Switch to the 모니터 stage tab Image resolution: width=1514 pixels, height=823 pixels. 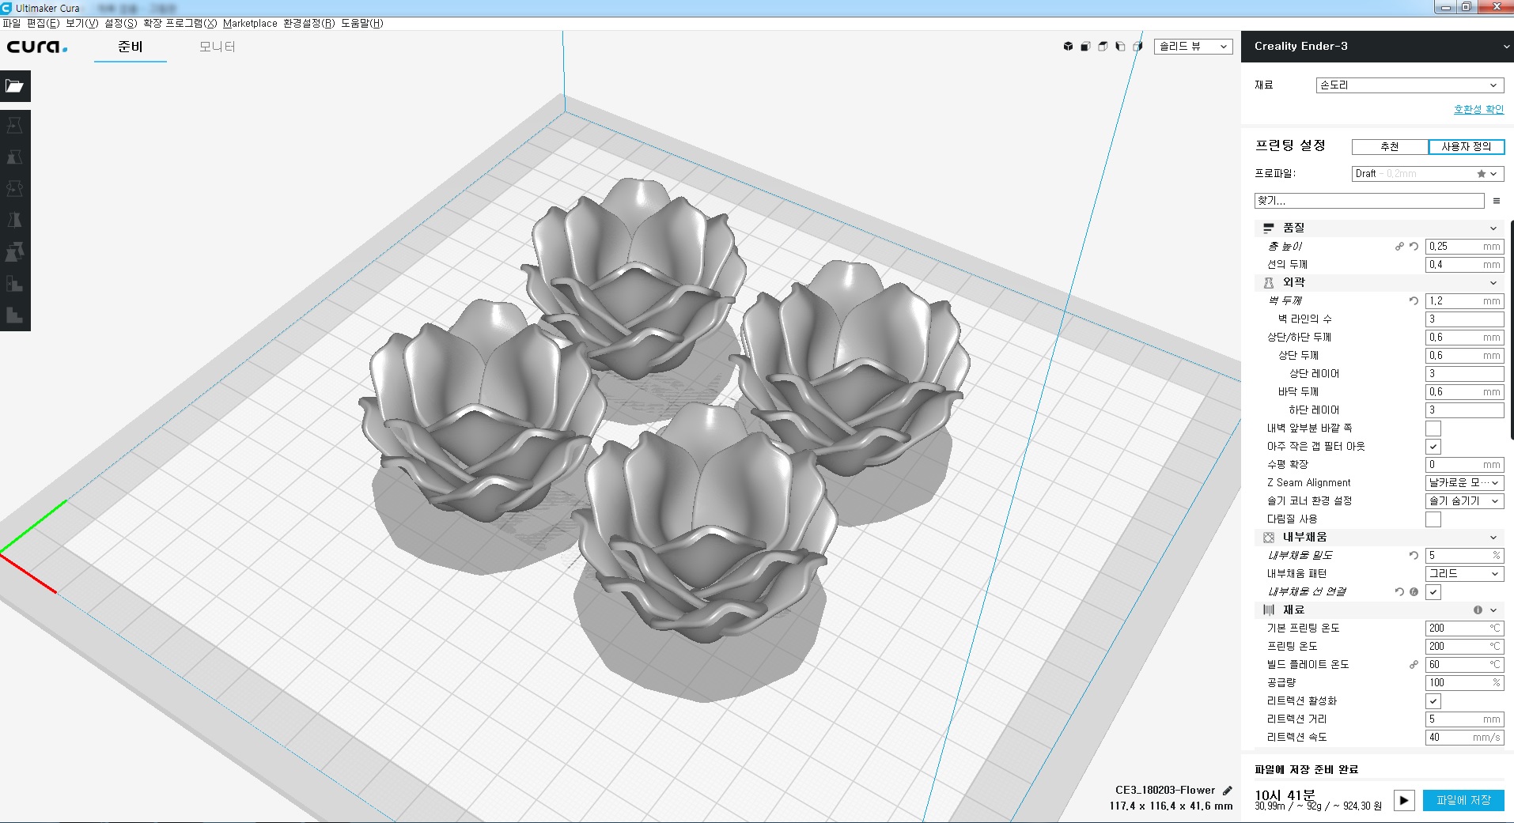click(x=218, y=47)
